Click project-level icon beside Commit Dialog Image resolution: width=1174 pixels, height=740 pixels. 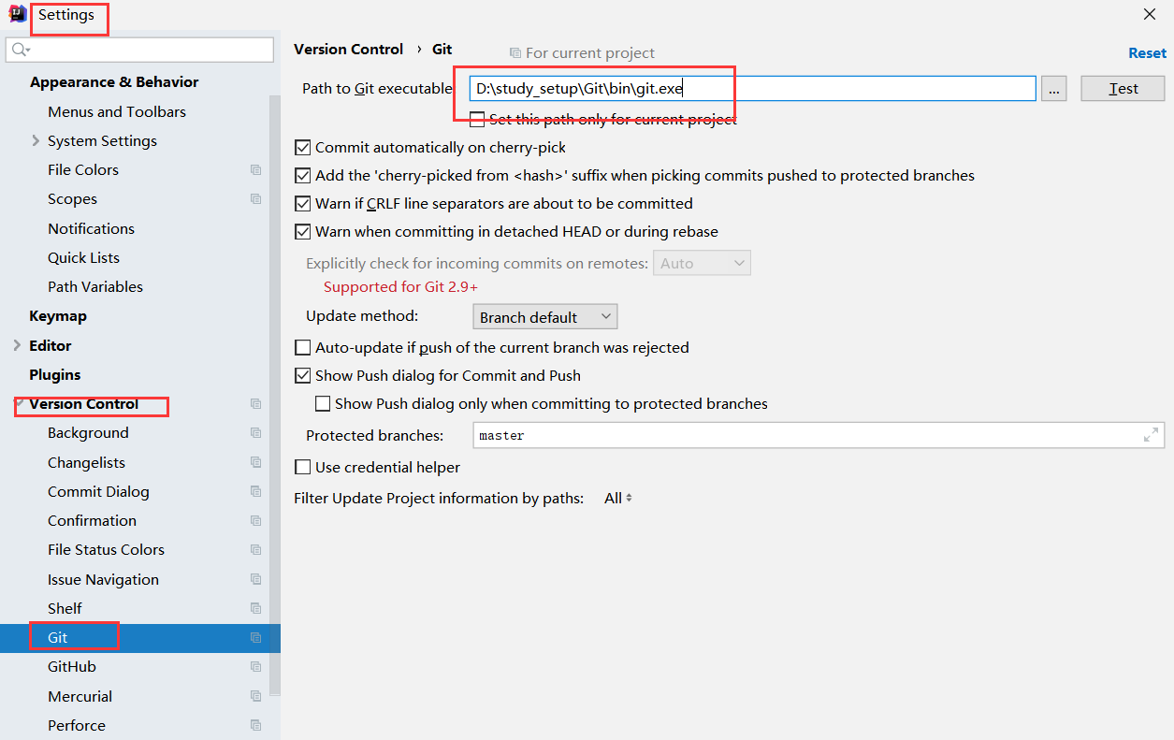tap(255, 492)
